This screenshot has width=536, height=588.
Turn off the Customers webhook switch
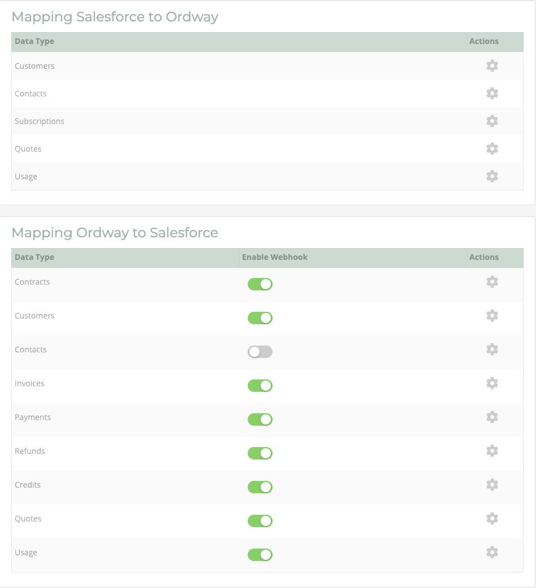pos(260,318)
